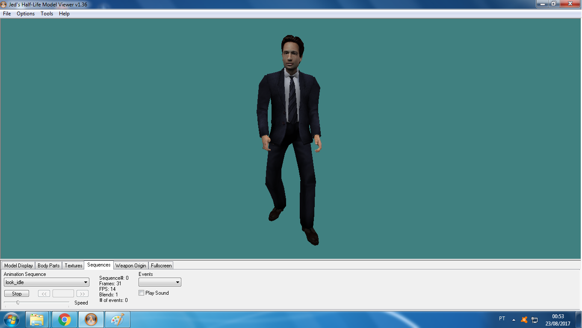Switch to the Weapon Origin tab
The image size is (582, 328).
pos(131,266)
